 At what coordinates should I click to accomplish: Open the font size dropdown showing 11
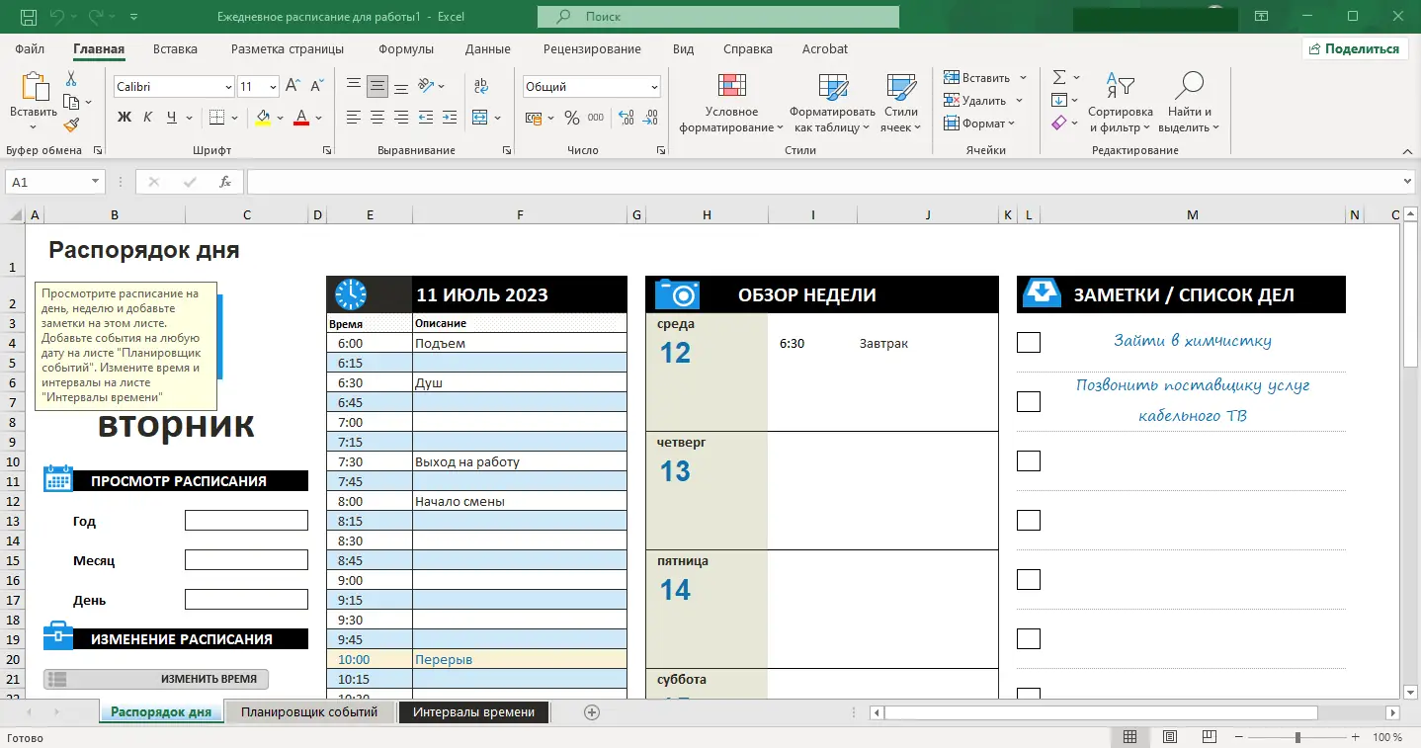272,87
